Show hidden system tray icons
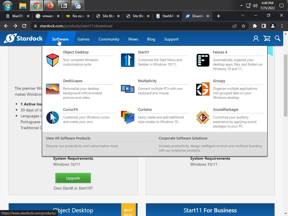 point(241,6)
